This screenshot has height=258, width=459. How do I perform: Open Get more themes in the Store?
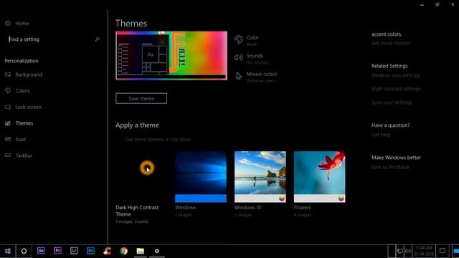point(158,140)
